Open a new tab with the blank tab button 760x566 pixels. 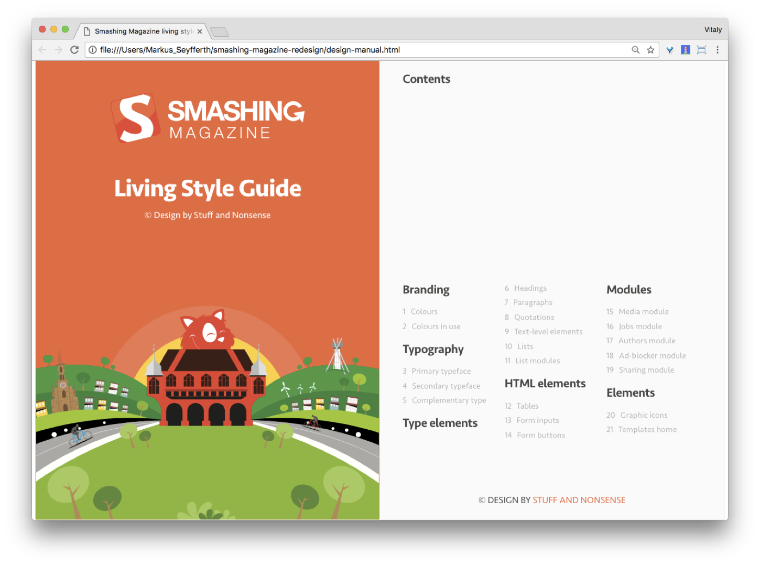pos(220,32)
